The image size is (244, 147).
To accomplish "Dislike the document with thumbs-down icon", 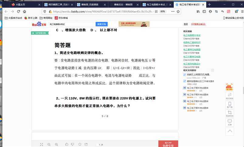I will coord(72,144).
